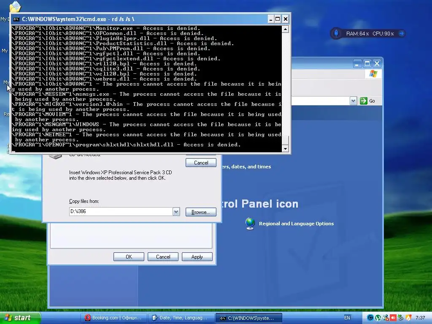
Task: Click the orange shield tray icon
Action: (408, 318)
